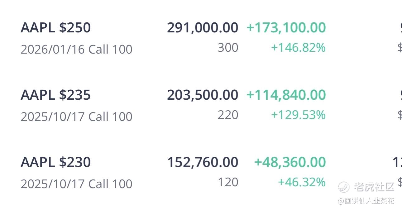Select market value 291,000.00

[x=203, y=28]
